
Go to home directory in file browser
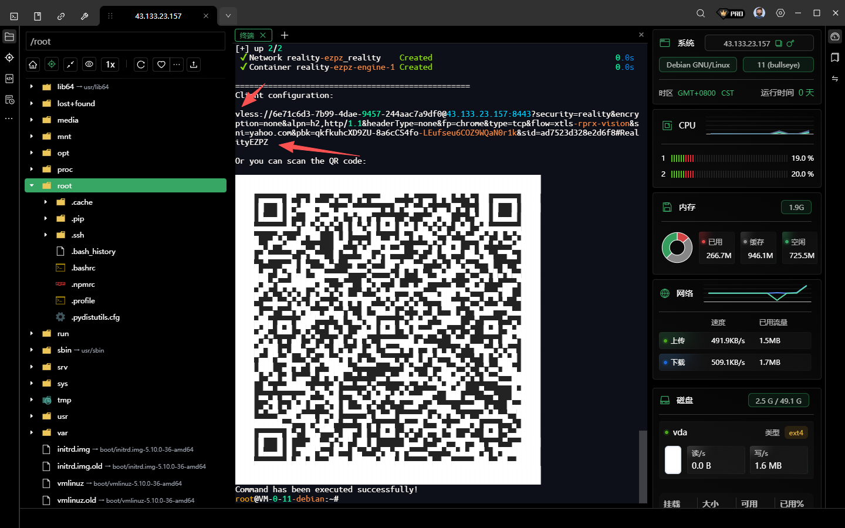(x=33, y=65)
